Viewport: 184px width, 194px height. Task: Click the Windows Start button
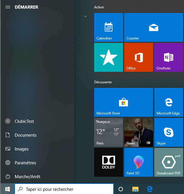coord(8,189)
